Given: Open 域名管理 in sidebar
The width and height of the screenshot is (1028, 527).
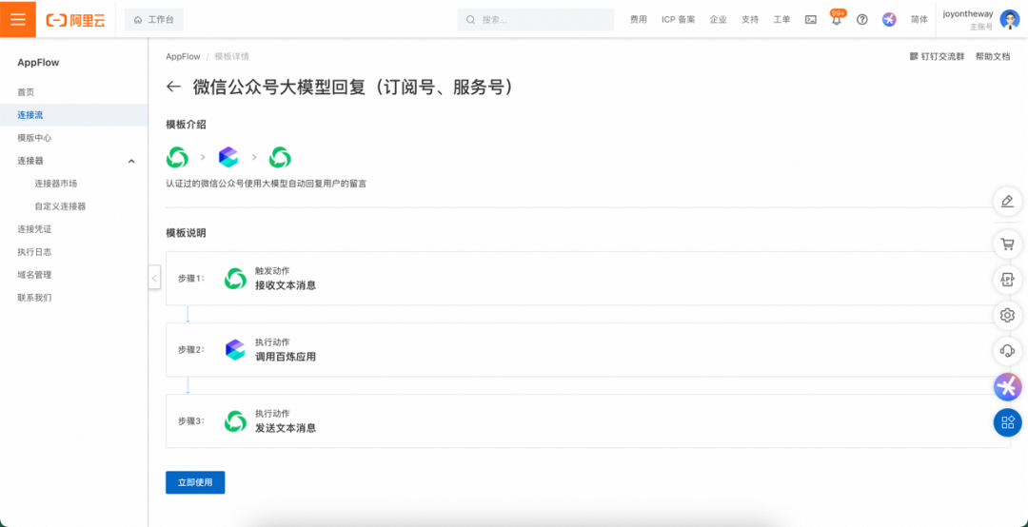Looking at the screenshot, I should [x=34, y=275].
